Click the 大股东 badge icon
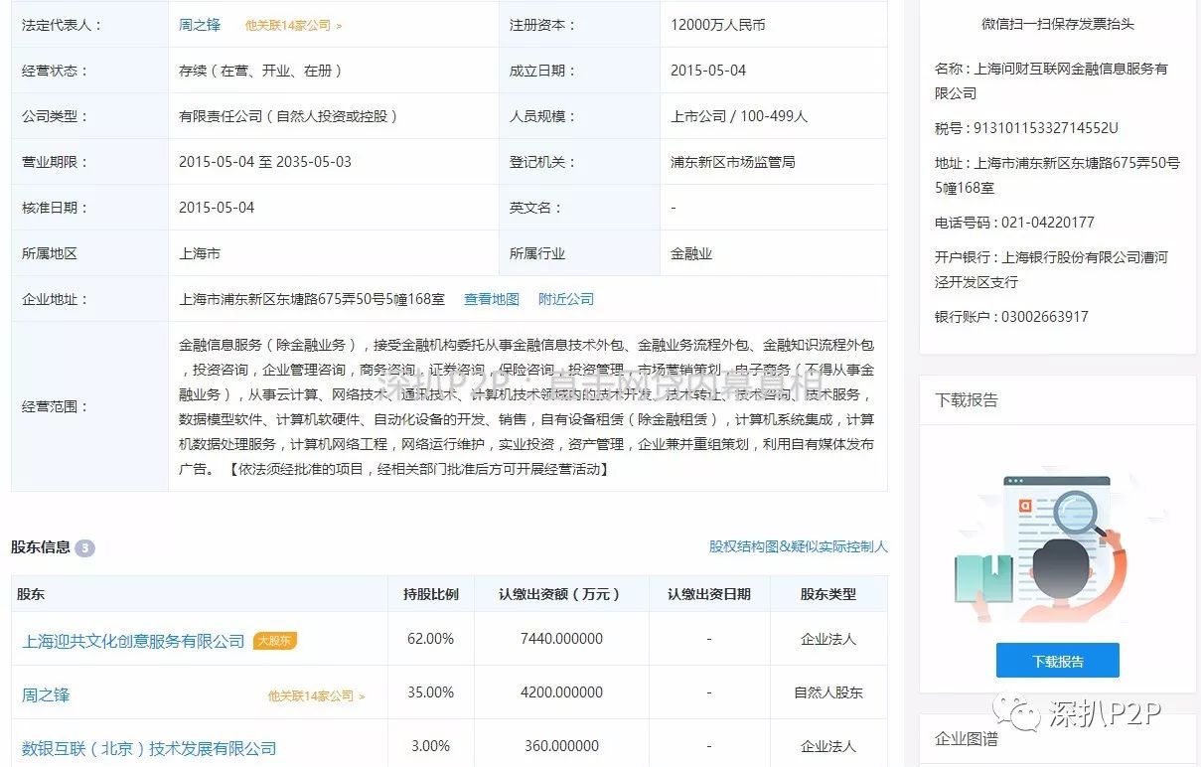 point(275,641)
